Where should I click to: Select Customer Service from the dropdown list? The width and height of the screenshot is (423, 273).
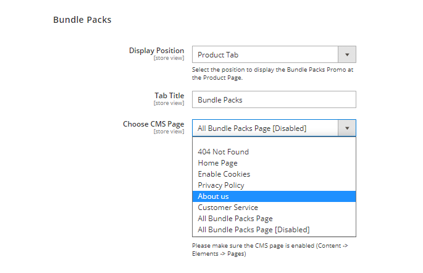pyautogui.click(x=228, y=208)
